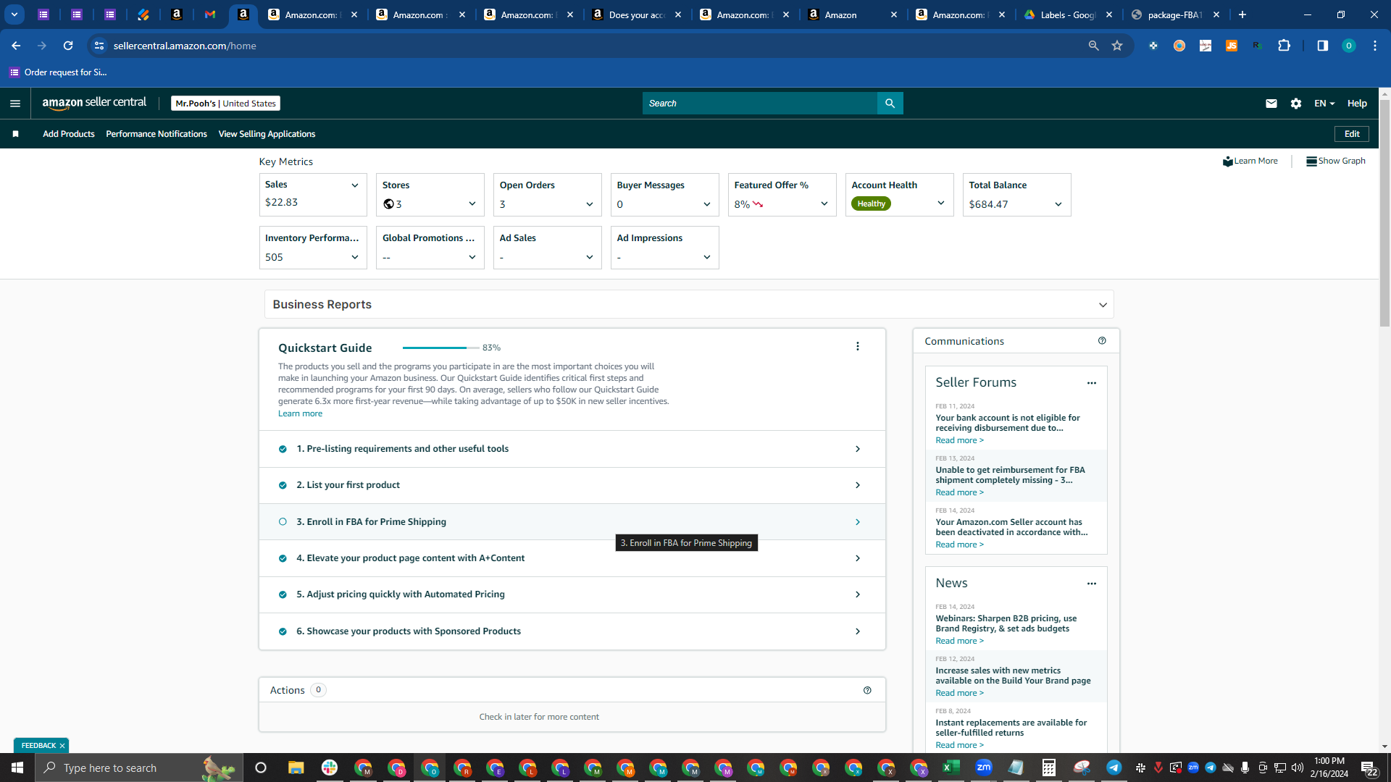Switch to the Labels - Google tab
Image resolution: width=1391 pixels, height=782 pixels.
(x=1069, y=14)
